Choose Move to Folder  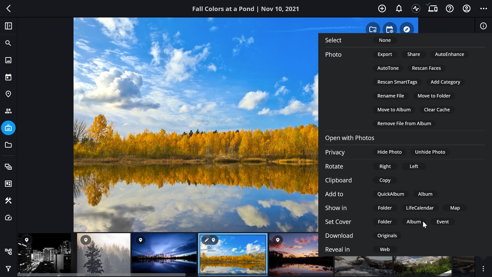[x=434, y=96]
